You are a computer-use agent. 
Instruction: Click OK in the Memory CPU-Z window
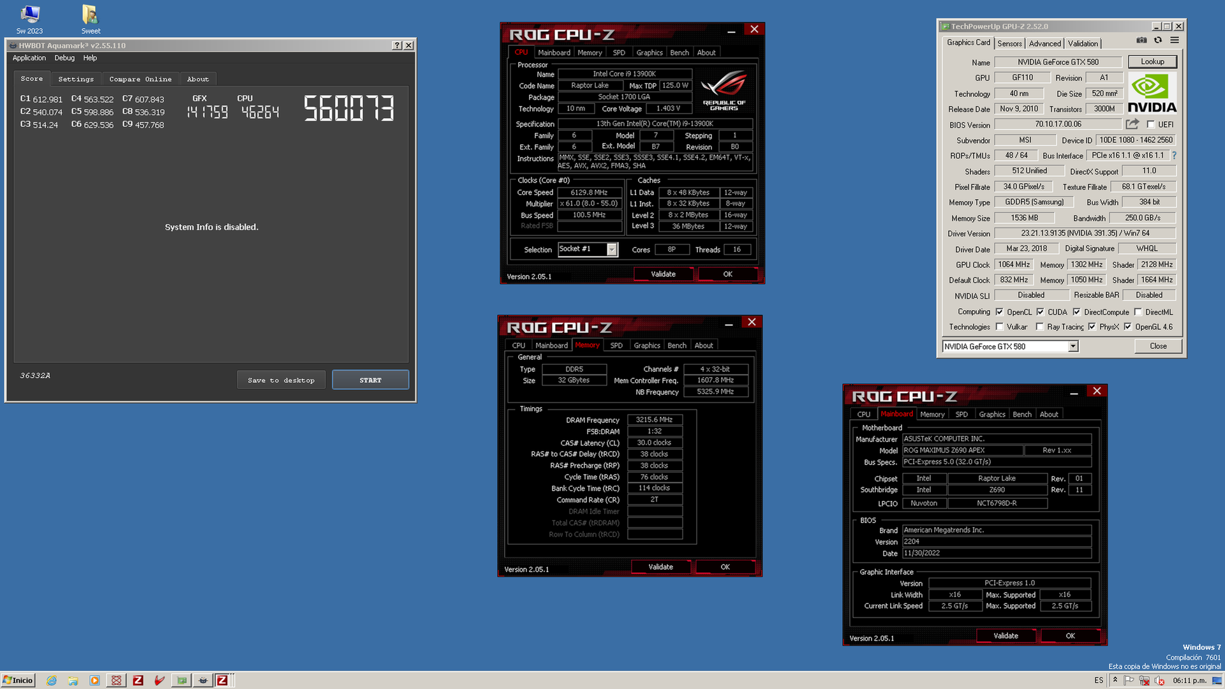point(725,567)
